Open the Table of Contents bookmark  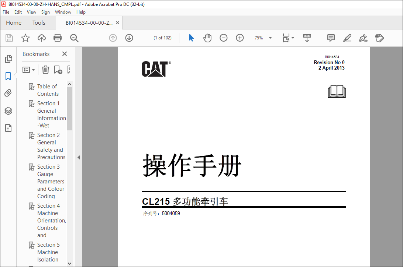48,90
